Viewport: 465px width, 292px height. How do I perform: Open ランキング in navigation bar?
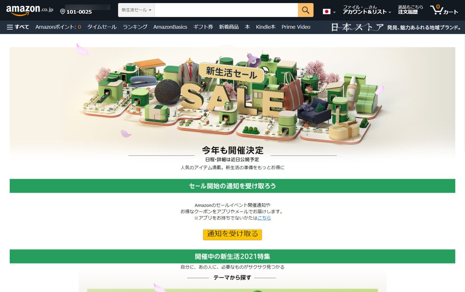135,27
